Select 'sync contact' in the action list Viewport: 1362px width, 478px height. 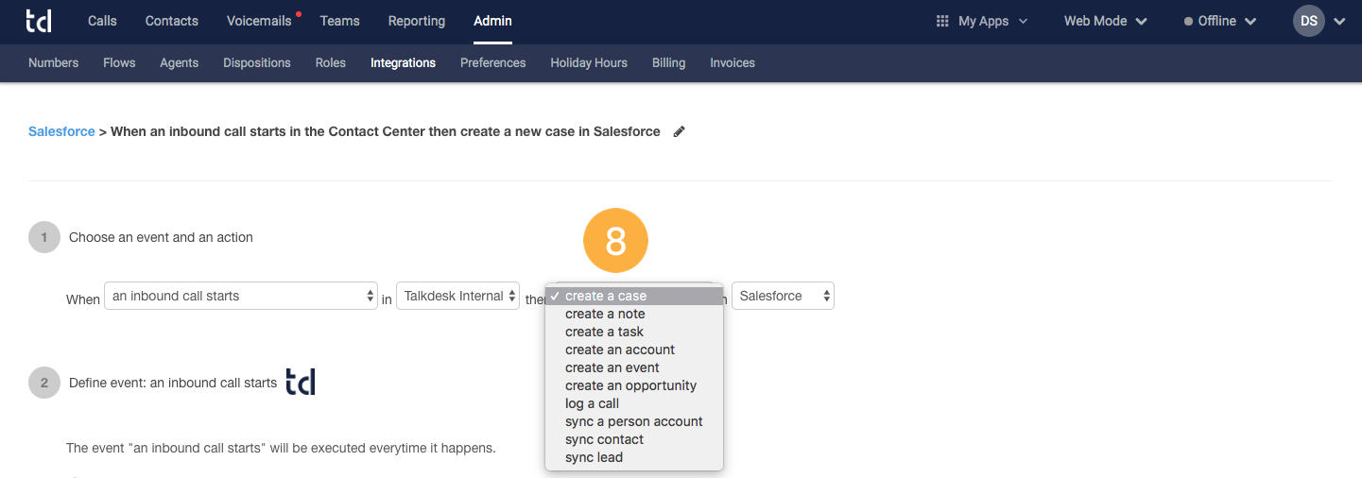634,439
